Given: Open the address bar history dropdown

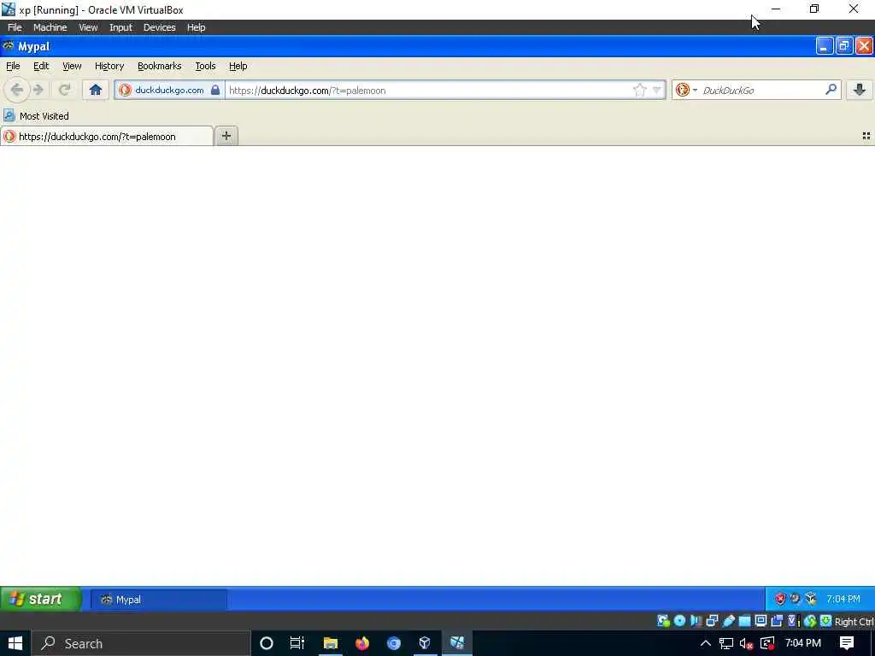Looking at the screenshot, I should [657, 90].
